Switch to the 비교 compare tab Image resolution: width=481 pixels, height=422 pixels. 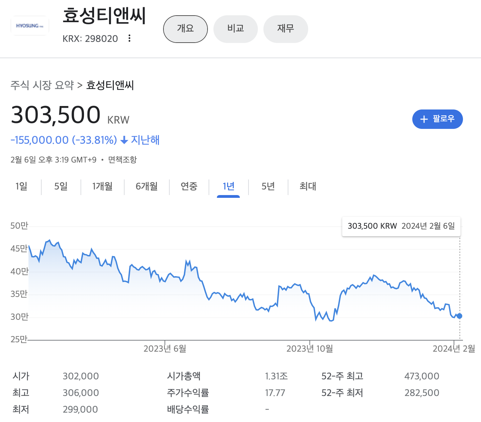click(x=236, y=29)
